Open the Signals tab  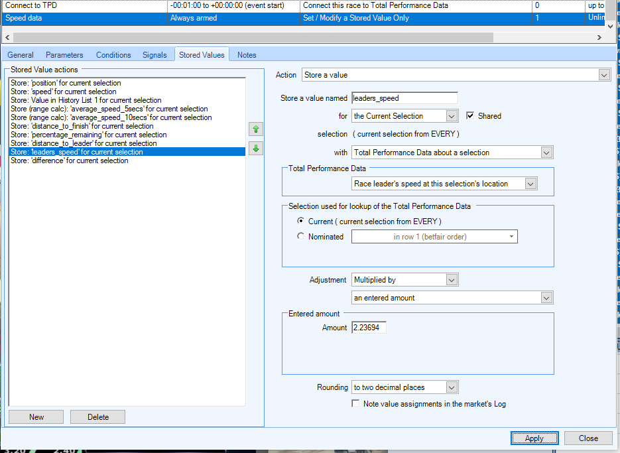(x=155, y=55)
